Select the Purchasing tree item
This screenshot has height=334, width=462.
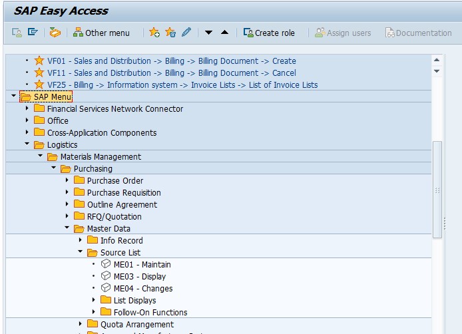(93, 169)
